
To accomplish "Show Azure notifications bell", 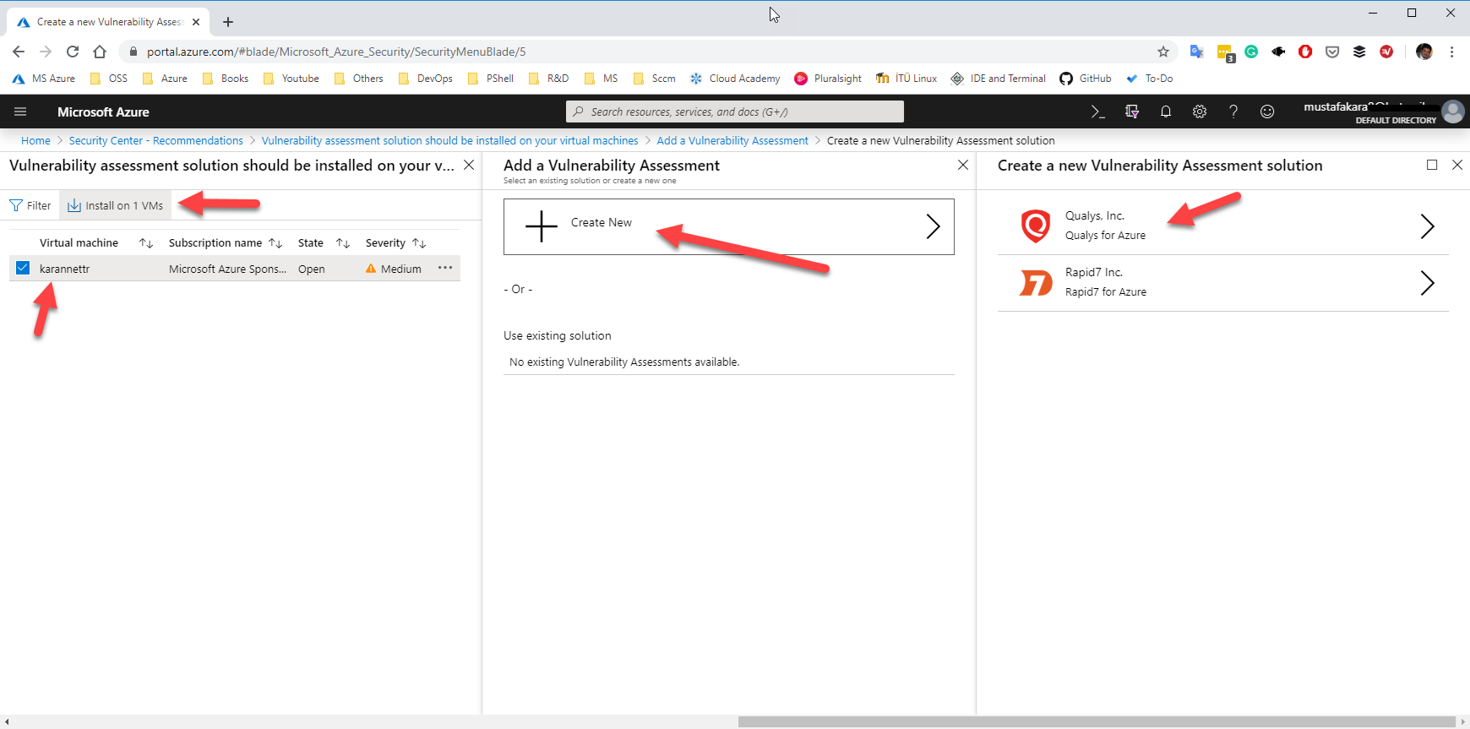I will click(1166, 112).
